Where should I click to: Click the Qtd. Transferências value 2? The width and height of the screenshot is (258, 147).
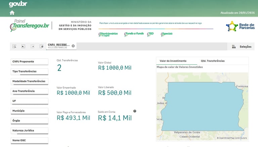[59, 68]
